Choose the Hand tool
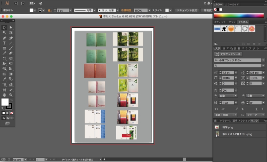 tap(5, 95)
